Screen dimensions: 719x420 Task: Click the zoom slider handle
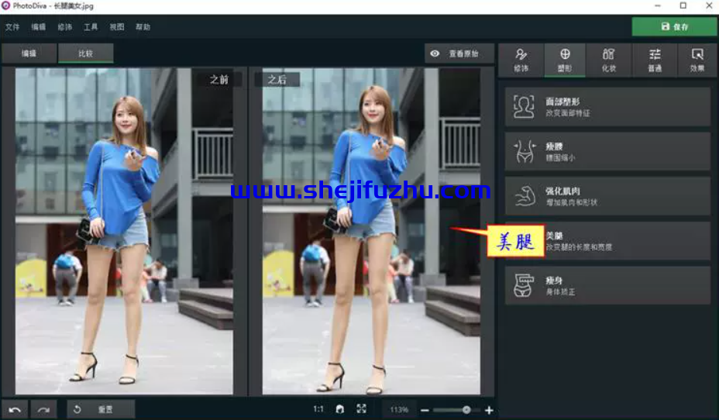[x=466, y=410]
